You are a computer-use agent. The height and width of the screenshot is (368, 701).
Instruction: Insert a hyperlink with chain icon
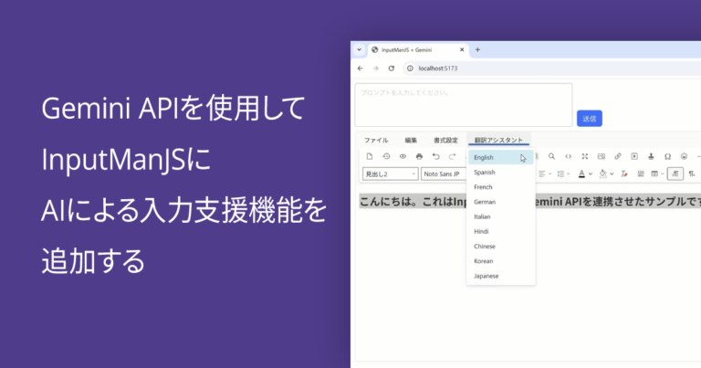618,156
